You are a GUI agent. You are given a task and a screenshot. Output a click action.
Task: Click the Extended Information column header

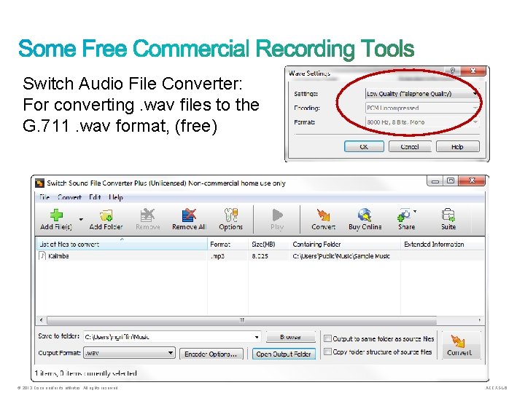pyautogui.click(x=443, y=244)
